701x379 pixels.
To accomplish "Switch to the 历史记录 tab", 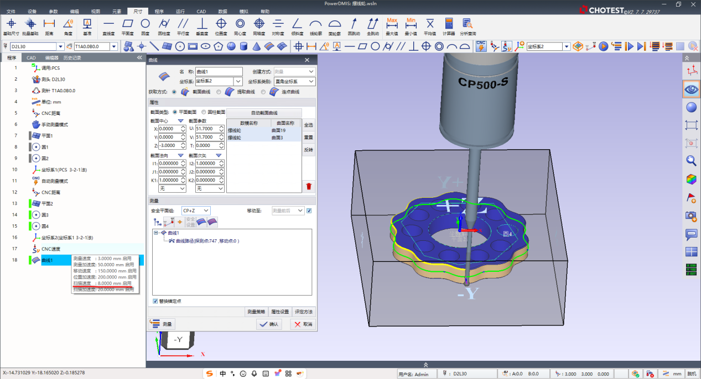I will point(72,57).
